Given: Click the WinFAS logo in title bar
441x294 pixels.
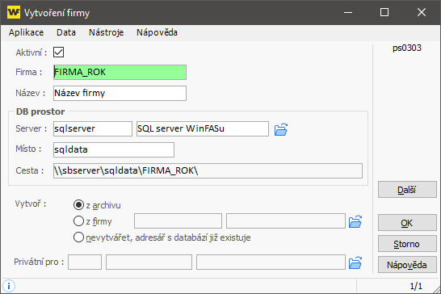Looking at the screenshot, I should 14,12.
